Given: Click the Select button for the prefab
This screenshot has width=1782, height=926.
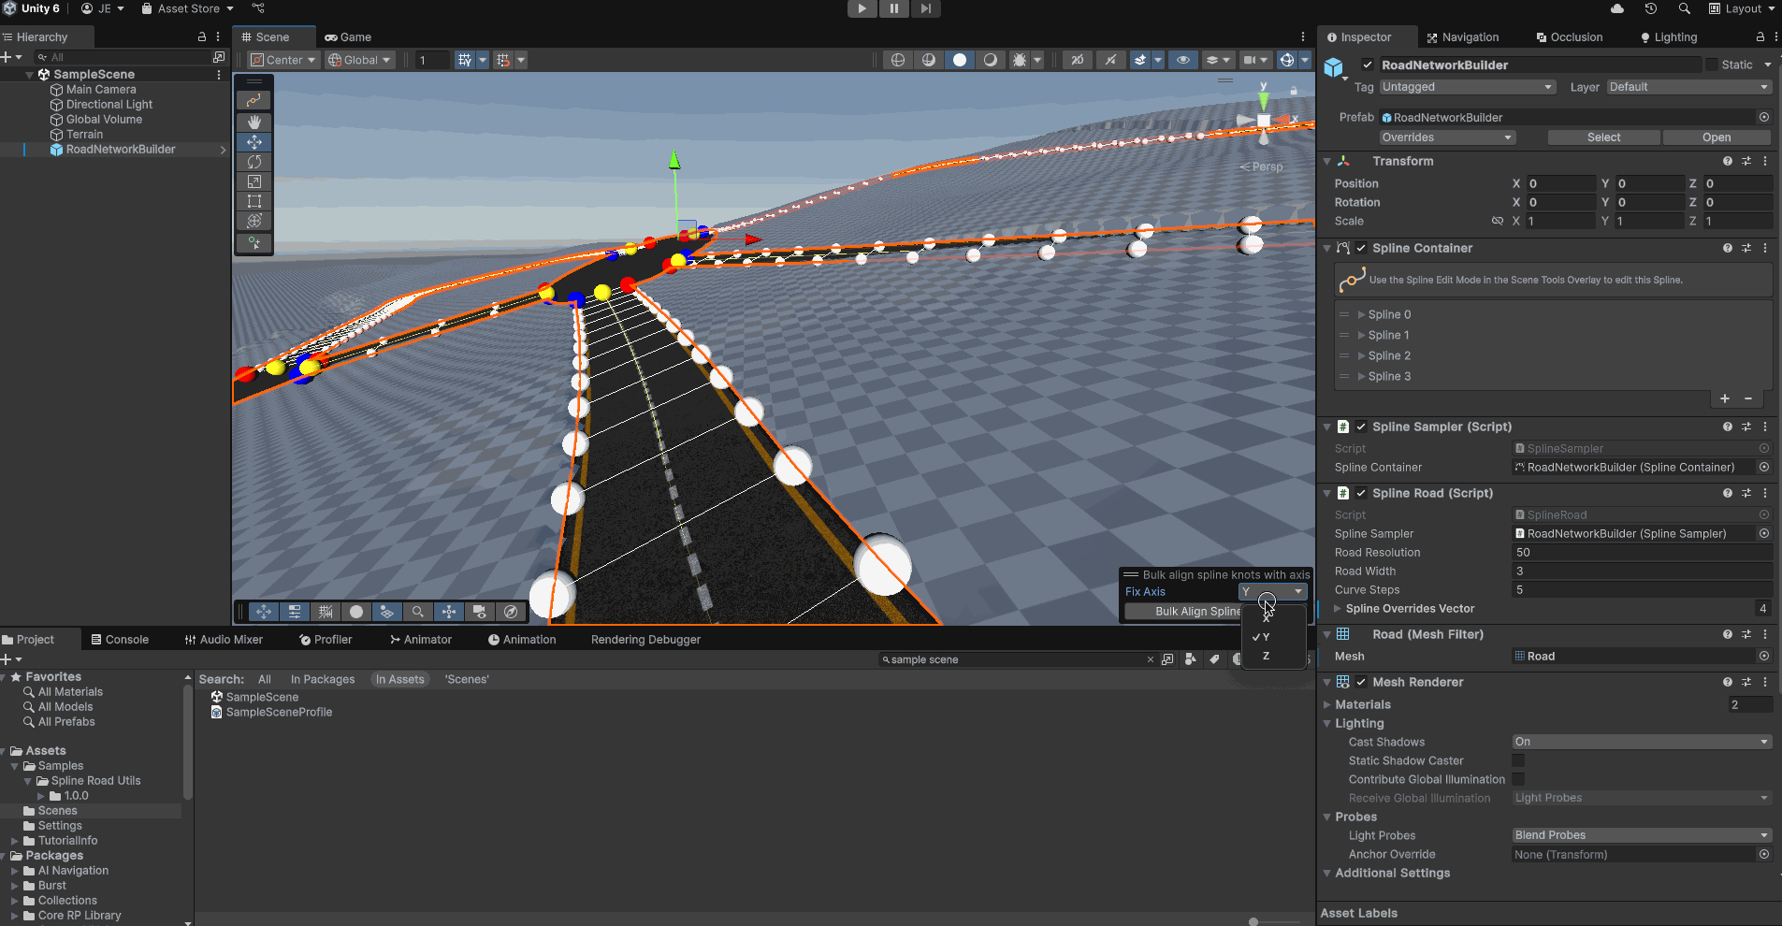Looking at the screenshot, I should click(1602, 137).
